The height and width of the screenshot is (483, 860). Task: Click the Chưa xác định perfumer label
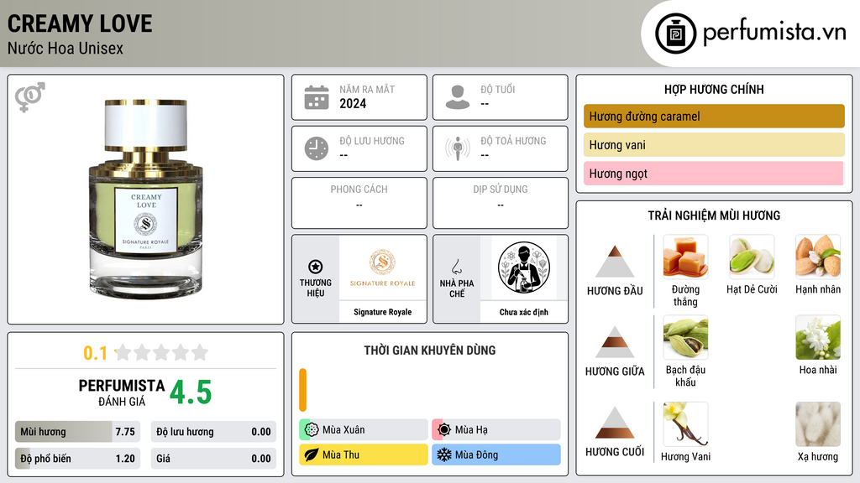coord(524,312)
